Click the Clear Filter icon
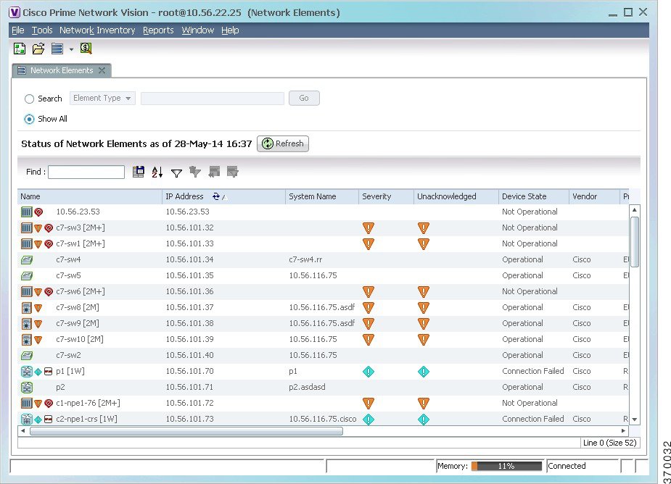This screenshot has width=671, height=484. point(195,172)
